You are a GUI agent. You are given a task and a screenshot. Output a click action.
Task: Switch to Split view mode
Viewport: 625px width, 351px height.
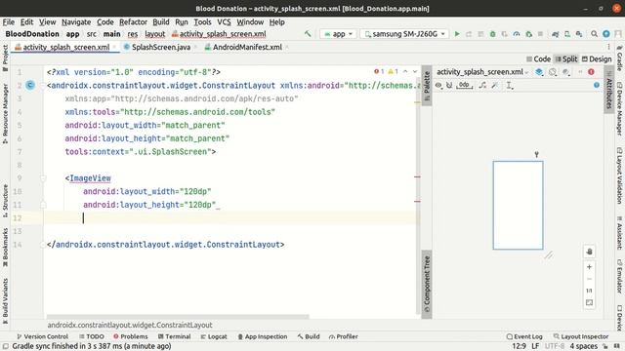click(x=566, y=58)
